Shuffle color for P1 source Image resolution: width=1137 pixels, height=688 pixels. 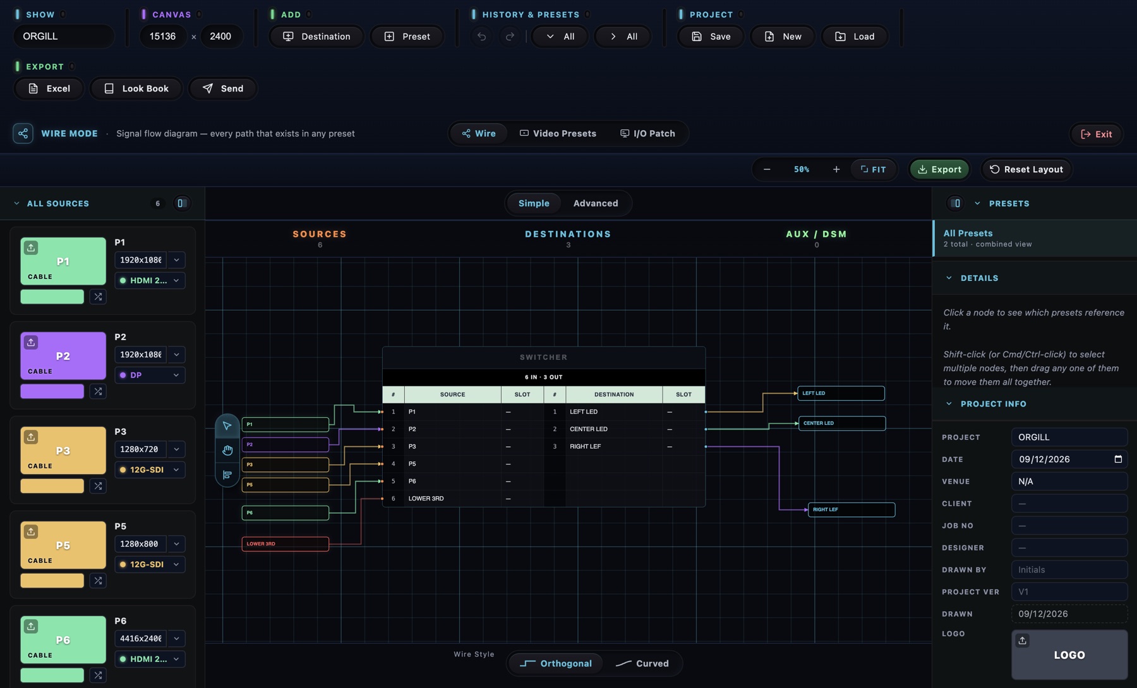click(x=98, y=297)
